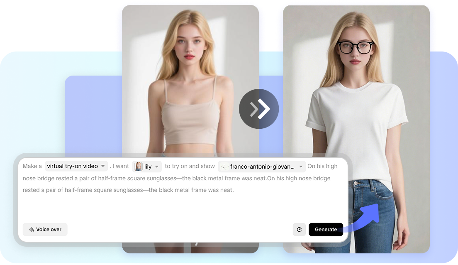Click the Voice over waveform icon
The image size is (458, 265).
coord(31,229)
